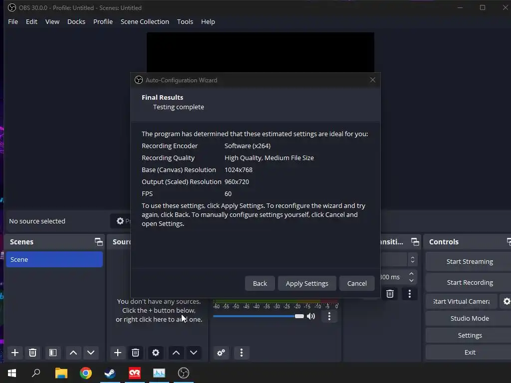Open source properties gear icon in Sources toolbar
511x383 pixels.
(156, 353)
